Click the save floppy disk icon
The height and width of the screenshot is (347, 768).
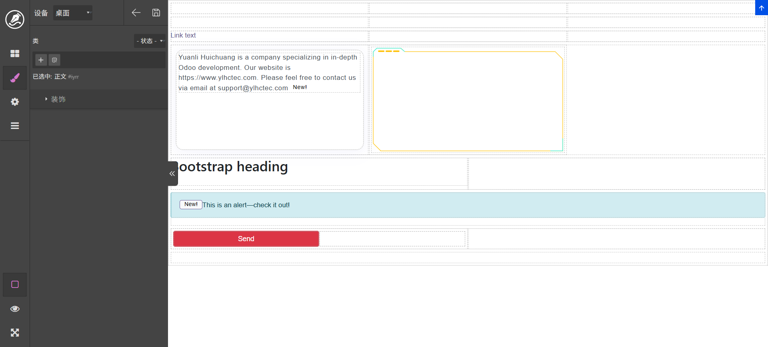coord(156,13)
